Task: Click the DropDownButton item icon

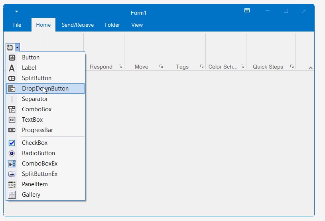Action: (x=12, y=89)
